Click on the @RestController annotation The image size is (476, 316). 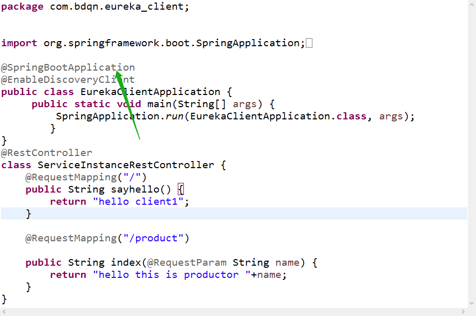[47, 153]
